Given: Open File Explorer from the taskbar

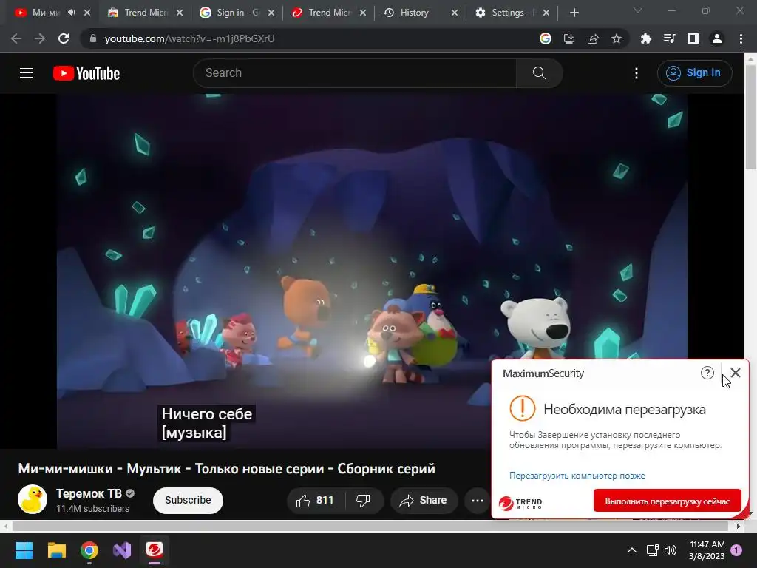Looking at the screenshot, I should (x=56, y=550).
